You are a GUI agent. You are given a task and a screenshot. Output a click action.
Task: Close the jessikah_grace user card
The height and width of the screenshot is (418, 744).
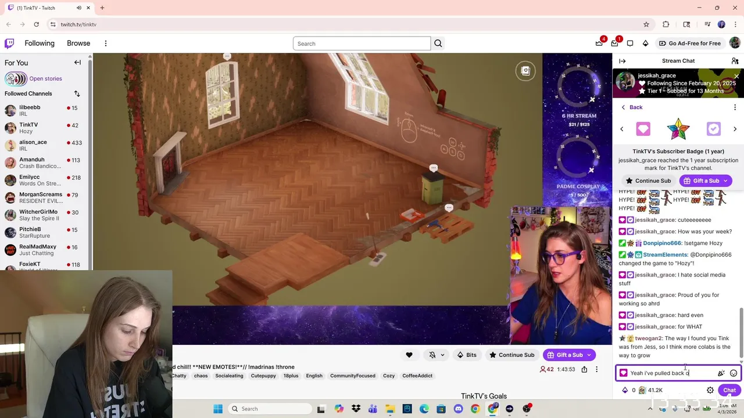tap(736, 76)
